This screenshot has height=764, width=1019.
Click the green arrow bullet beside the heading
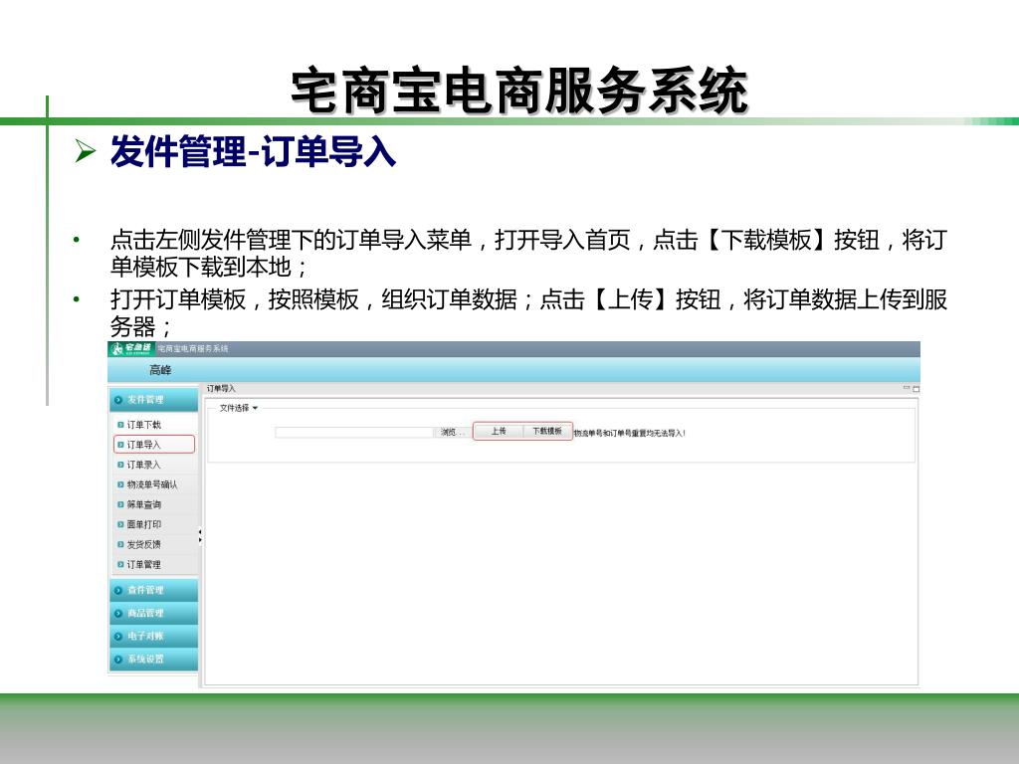85,151
